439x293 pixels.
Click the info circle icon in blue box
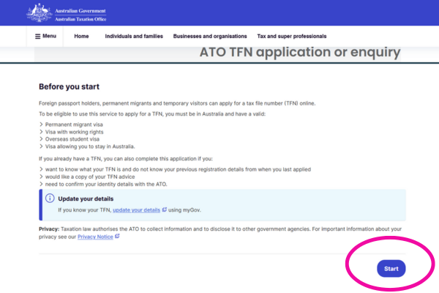click(50, 199)
